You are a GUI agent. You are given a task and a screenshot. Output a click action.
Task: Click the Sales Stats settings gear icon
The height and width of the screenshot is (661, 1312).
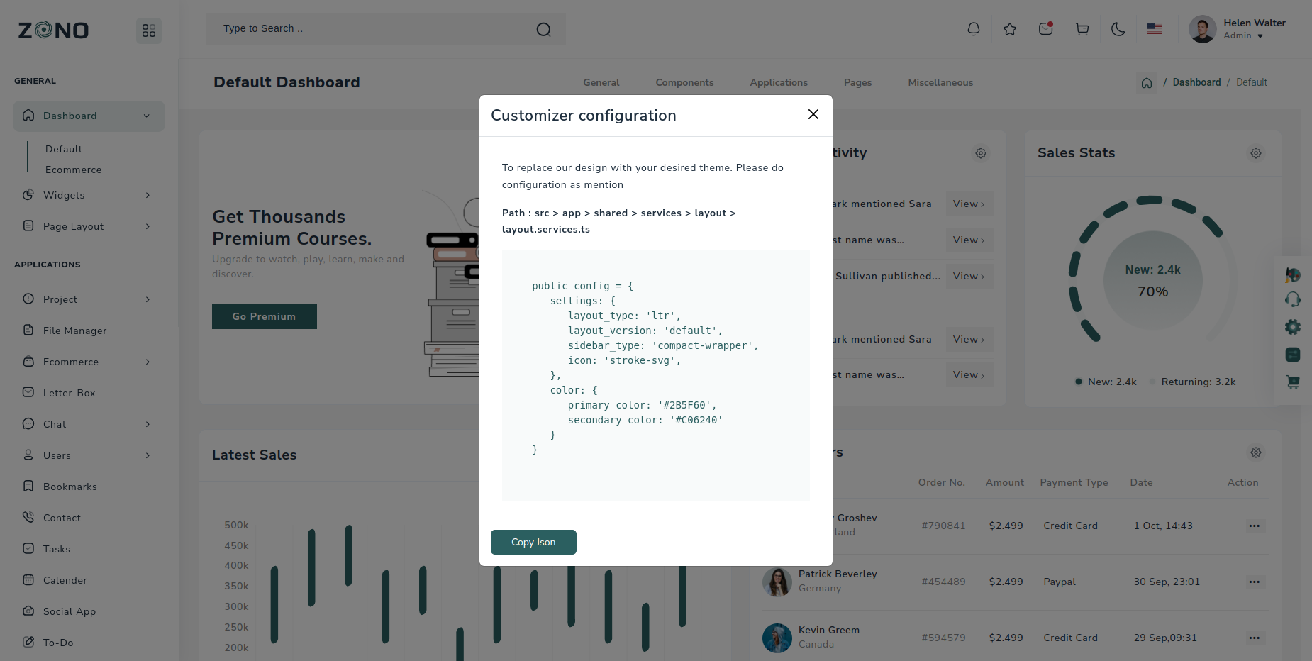pos(1256,153)
